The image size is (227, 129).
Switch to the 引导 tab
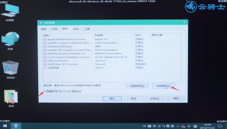(x=54, y=29)
